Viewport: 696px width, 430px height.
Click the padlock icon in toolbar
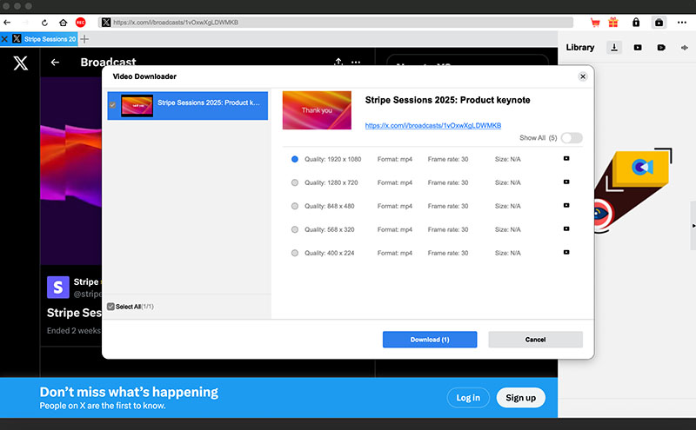(636, 23)
